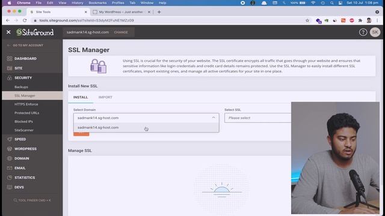Open the Apple menu
The image size is (385, 216).
click(10, 2)
